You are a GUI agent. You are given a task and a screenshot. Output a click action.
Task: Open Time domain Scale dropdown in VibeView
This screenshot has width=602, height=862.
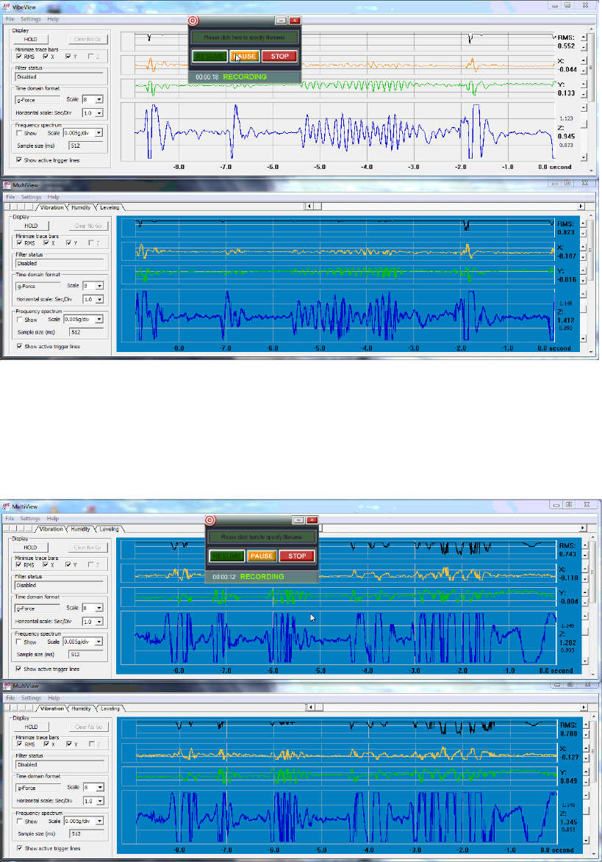(99, 99)
